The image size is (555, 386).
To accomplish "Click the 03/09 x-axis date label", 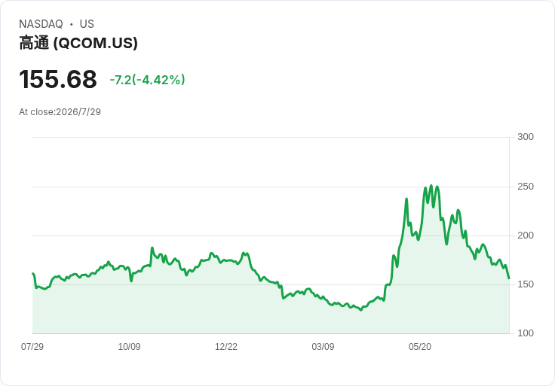I will point(323,347).
